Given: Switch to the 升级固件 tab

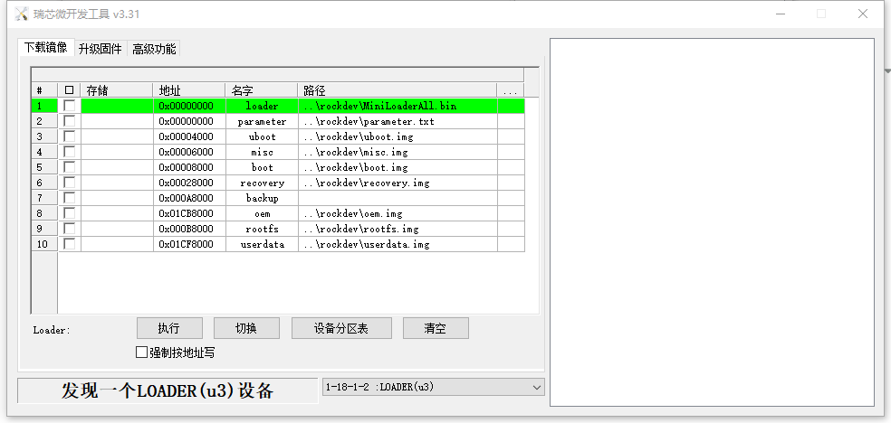Looking at the screenshot, I should [x=100, y=49].
